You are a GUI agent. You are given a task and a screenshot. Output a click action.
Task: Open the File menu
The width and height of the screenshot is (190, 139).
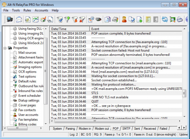coord(6,10)
